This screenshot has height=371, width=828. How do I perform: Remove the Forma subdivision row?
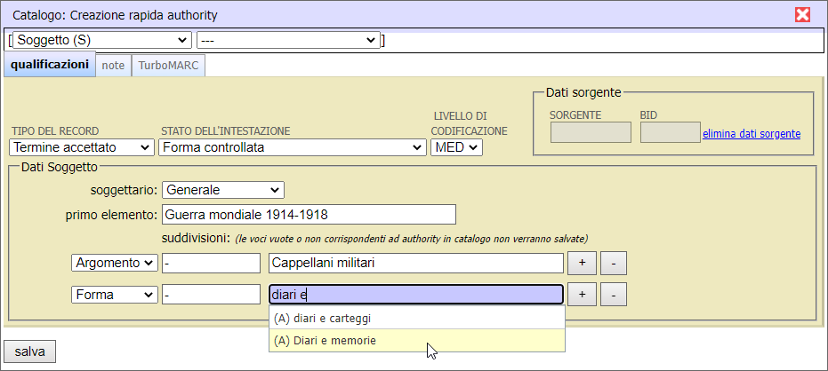(614, 295)
